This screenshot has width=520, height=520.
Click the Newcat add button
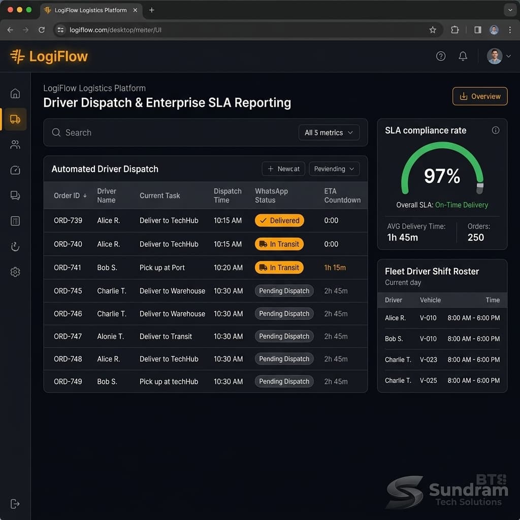pos(283,169)
